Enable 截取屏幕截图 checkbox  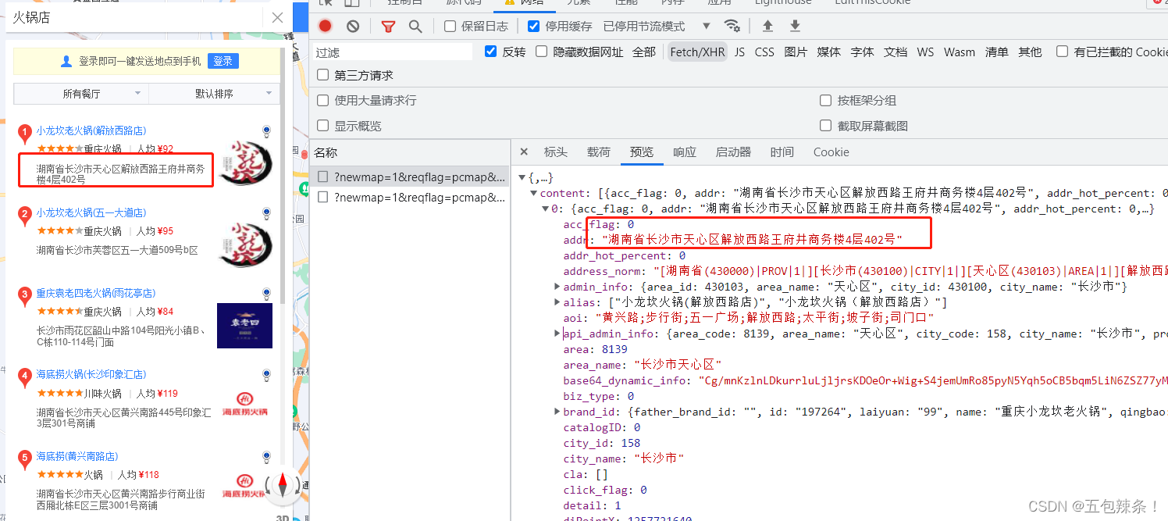(x=825, y=126)
